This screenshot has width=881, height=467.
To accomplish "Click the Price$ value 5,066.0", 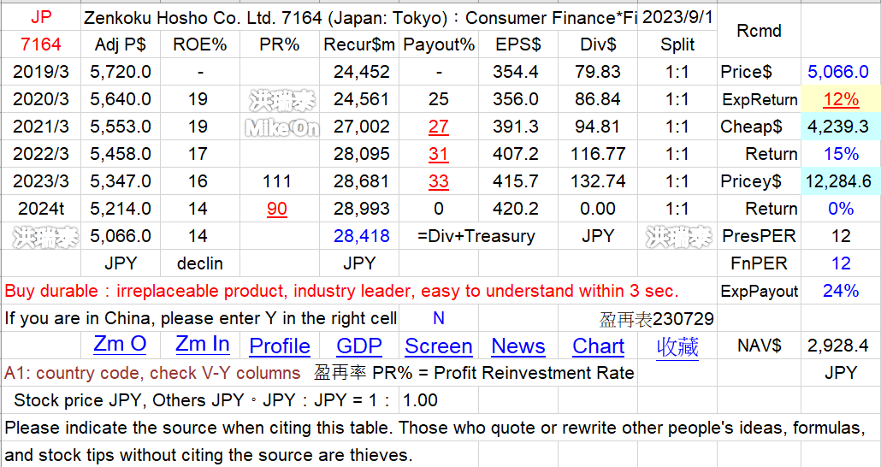I will coord(838,72).
